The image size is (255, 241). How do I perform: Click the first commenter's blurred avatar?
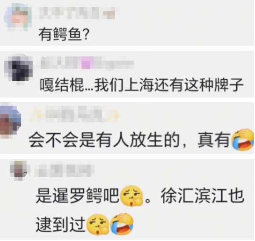(x=18, y=18)
